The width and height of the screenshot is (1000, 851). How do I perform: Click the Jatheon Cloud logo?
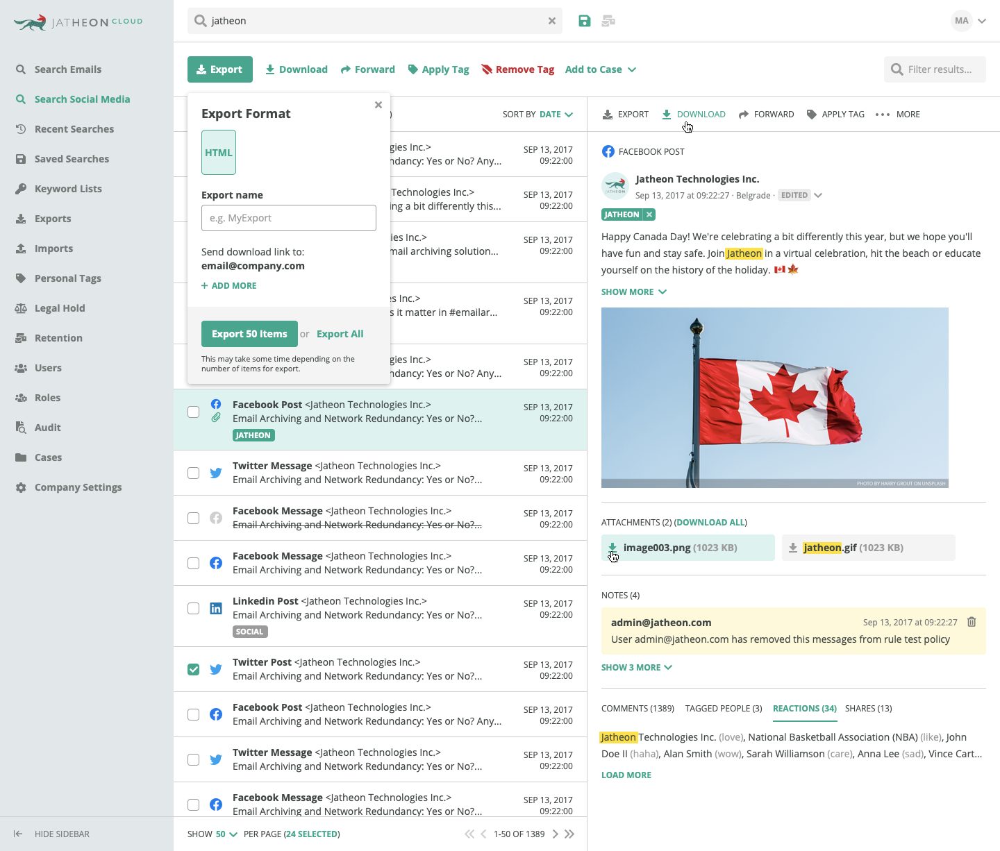[x=78, y=22]
